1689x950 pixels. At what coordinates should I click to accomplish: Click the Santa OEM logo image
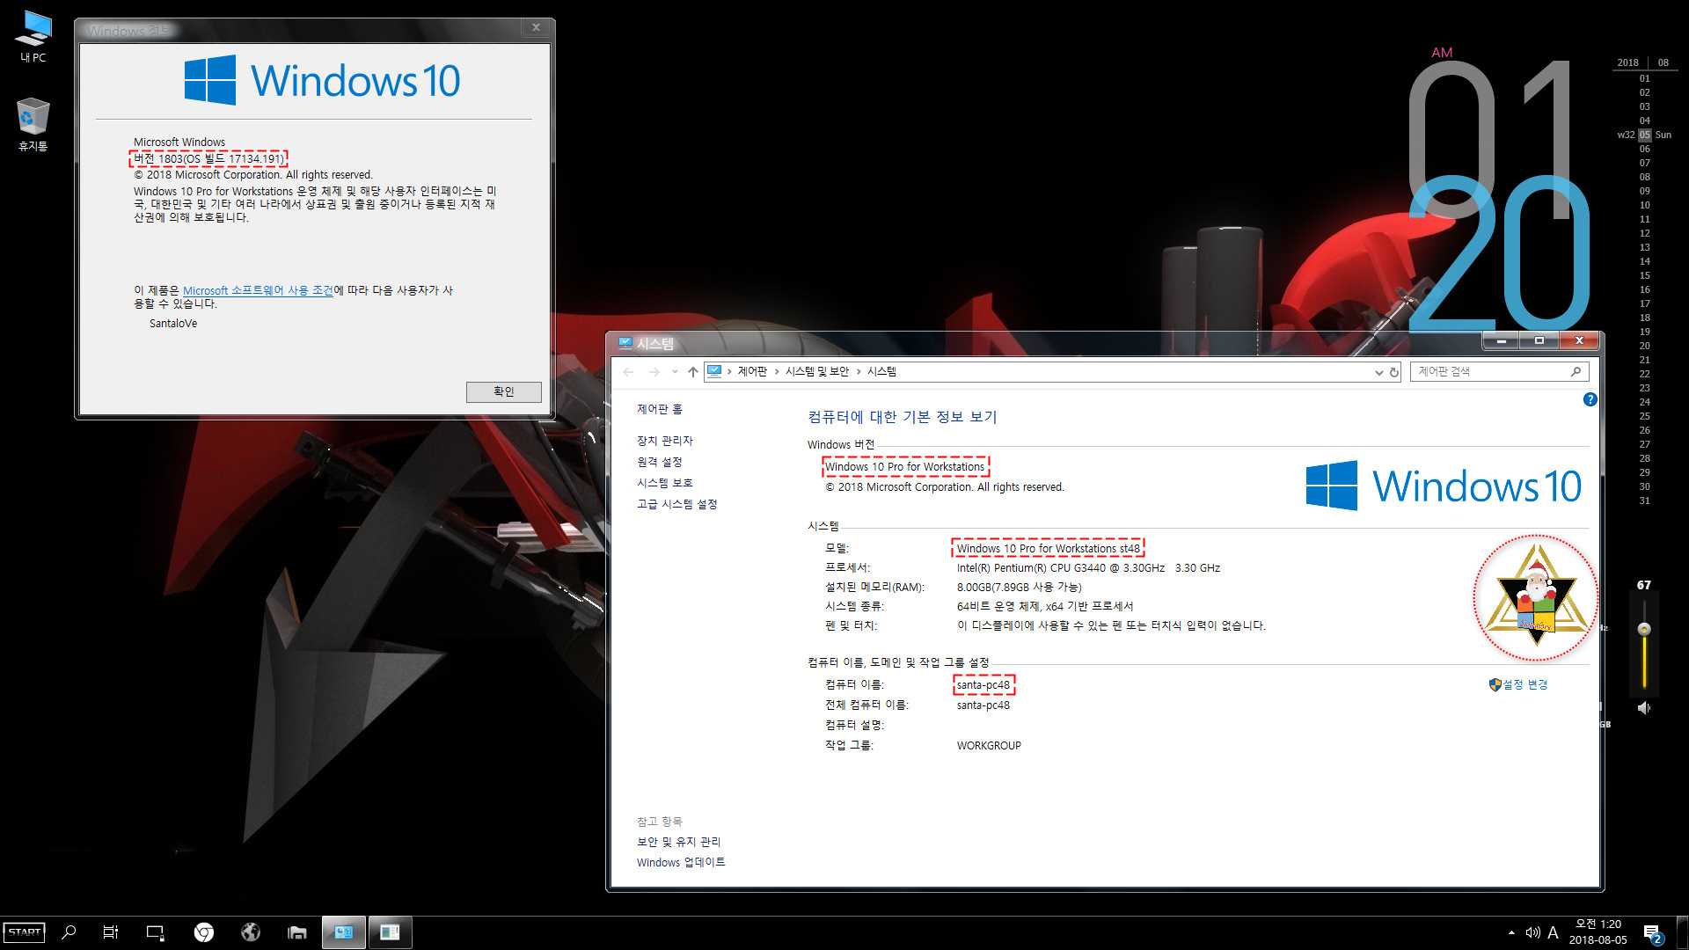[1536, 597]
